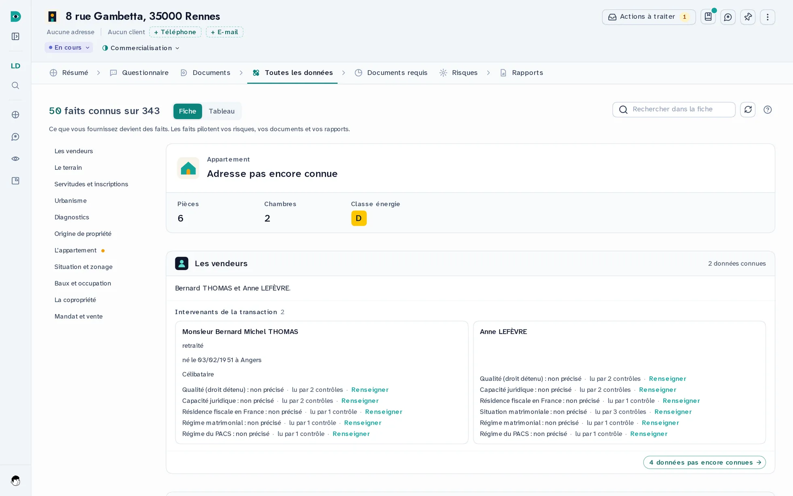This screenshot has height=496, width=793.
Task: Add an email with + E-mail
Action: tap(224, 32)
